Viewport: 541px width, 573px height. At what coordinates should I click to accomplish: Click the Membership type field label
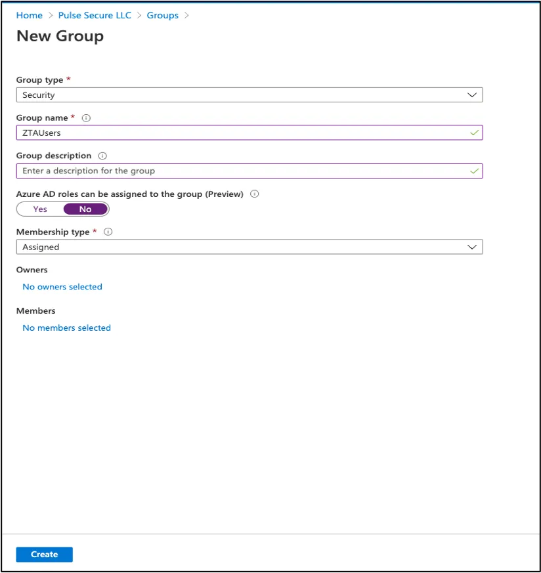click(53, 232)
